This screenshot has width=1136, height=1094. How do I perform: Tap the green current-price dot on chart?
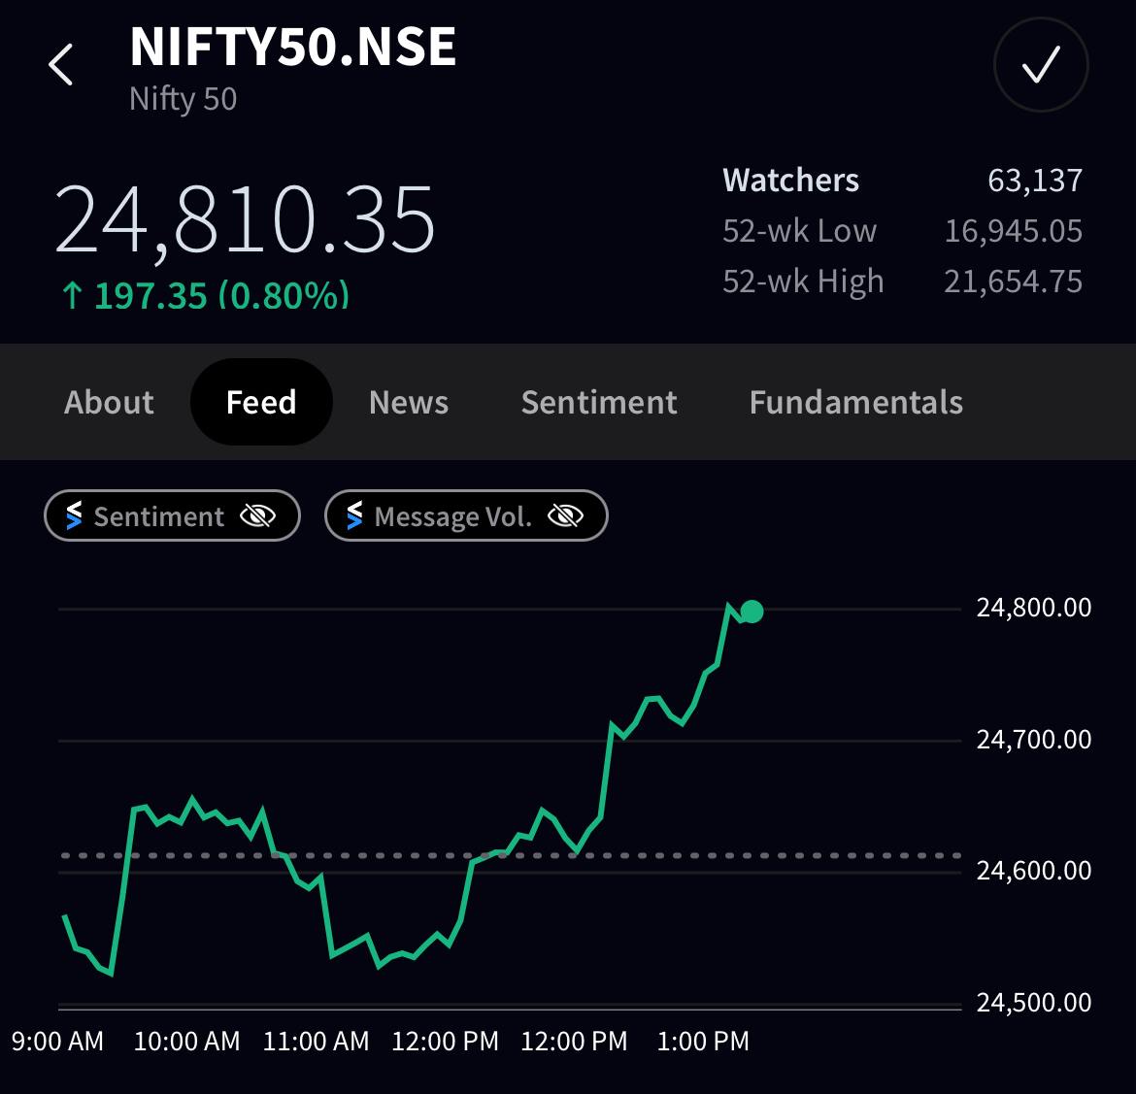click(752, 612)
